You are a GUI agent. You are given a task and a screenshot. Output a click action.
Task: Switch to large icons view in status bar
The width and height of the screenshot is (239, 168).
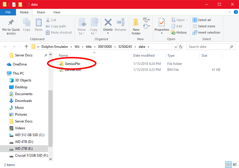tap(235, 165)
